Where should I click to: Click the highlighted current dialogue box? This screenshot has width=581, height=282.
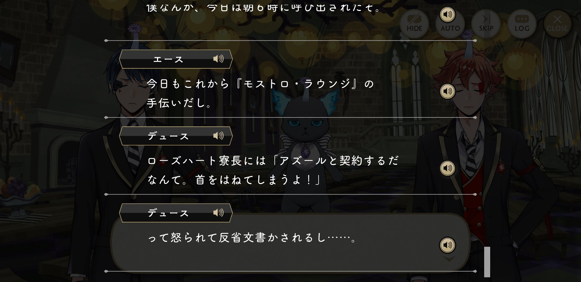[290, 243]
